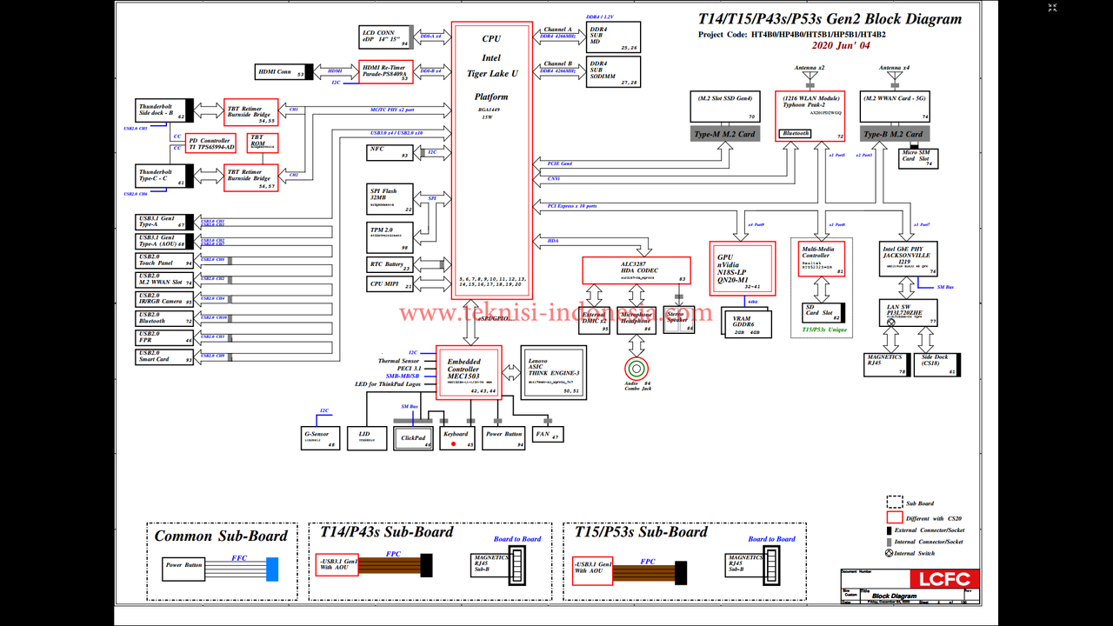Click the Stereo Speaker block
Image resolution: width=1113 pixels, height=626 pixels.
679,320
